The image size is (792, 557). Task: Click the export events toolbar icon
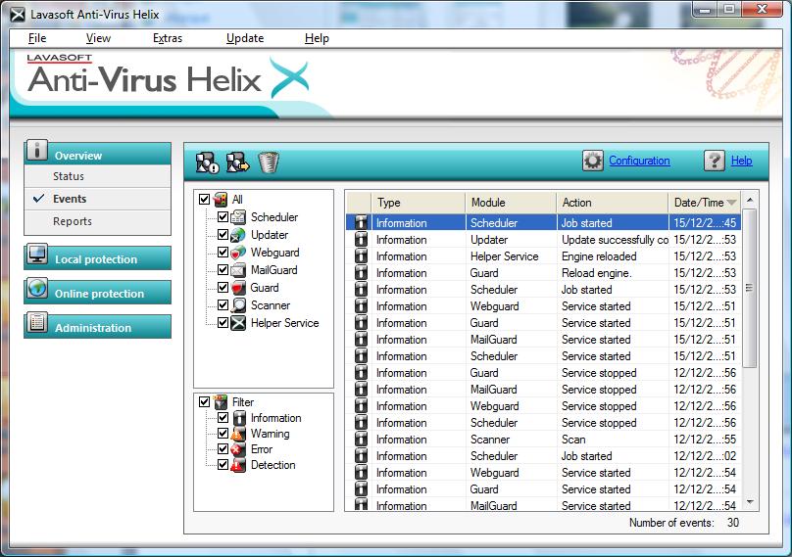click(237, 162)
